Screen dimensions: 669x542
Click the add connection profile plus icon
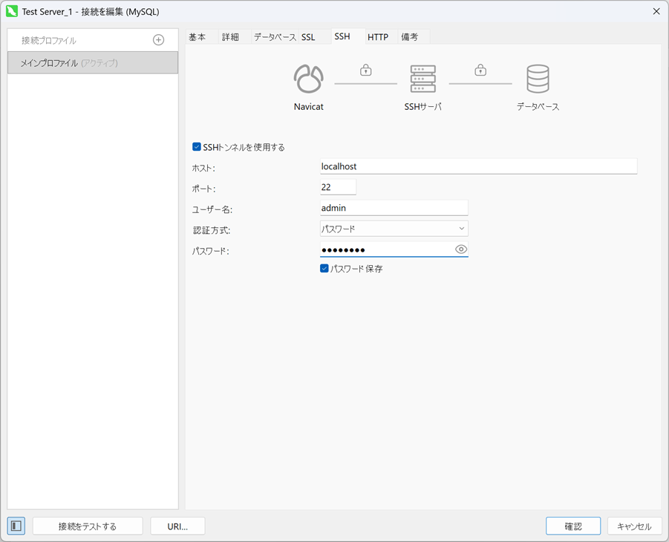[158, 40]
